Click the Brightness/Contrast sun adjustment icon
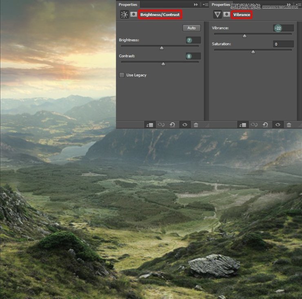The width and height of the screenshot is (302, 299). (x=124, y=15)
